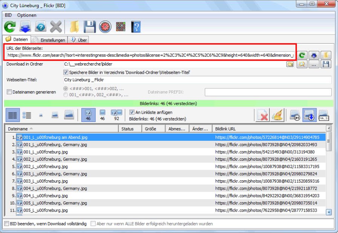Click the Download in Ordner path field
Image resolution: width=338 pixels, height=233 pixels.
tap(174, 64)
